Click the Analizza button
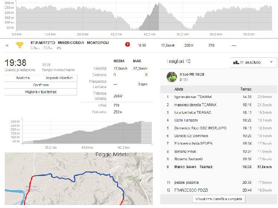Image resolution: width=278 pixels, height=208 pixels. [x=23, y=78]
